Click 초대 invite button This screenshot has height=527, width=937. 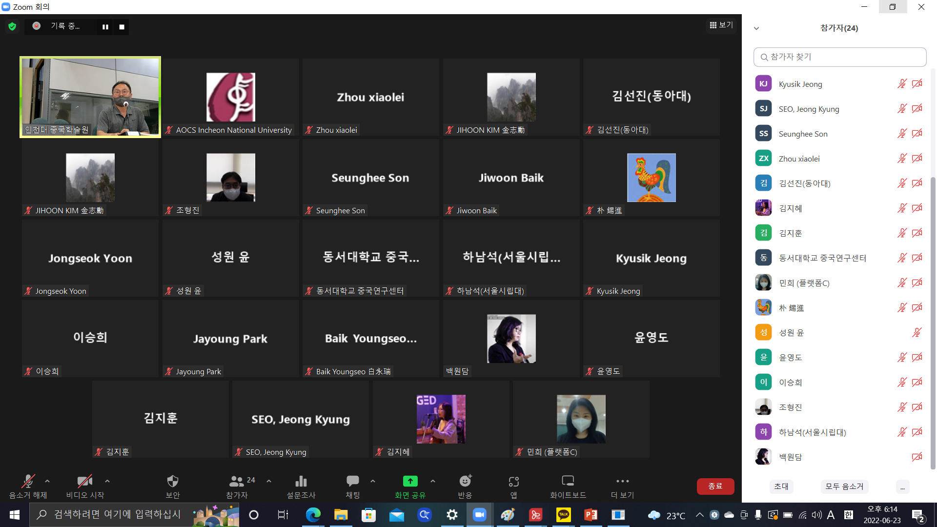coord(781,486)
